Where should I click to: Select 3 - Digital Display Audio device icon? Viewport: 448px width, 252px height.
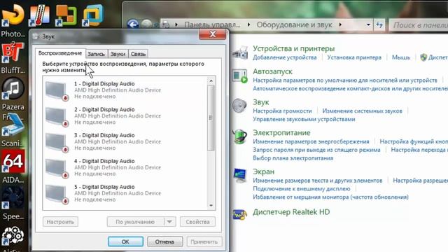[57, 142]
